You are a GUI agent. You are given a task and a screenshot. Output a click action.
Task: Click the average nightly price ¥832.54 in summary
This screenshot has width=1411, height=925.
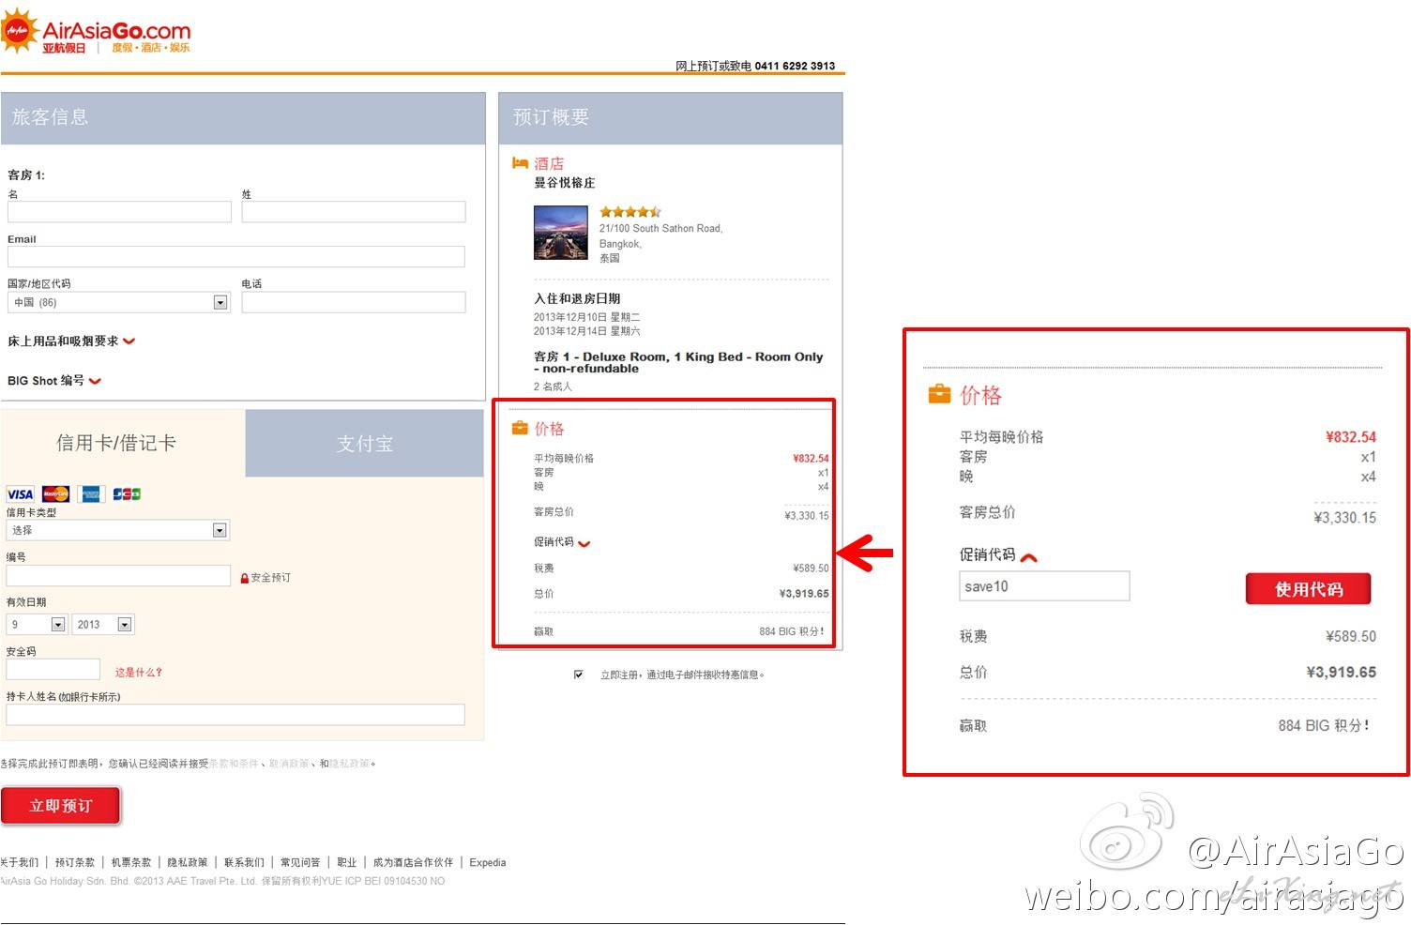[811, 459]
